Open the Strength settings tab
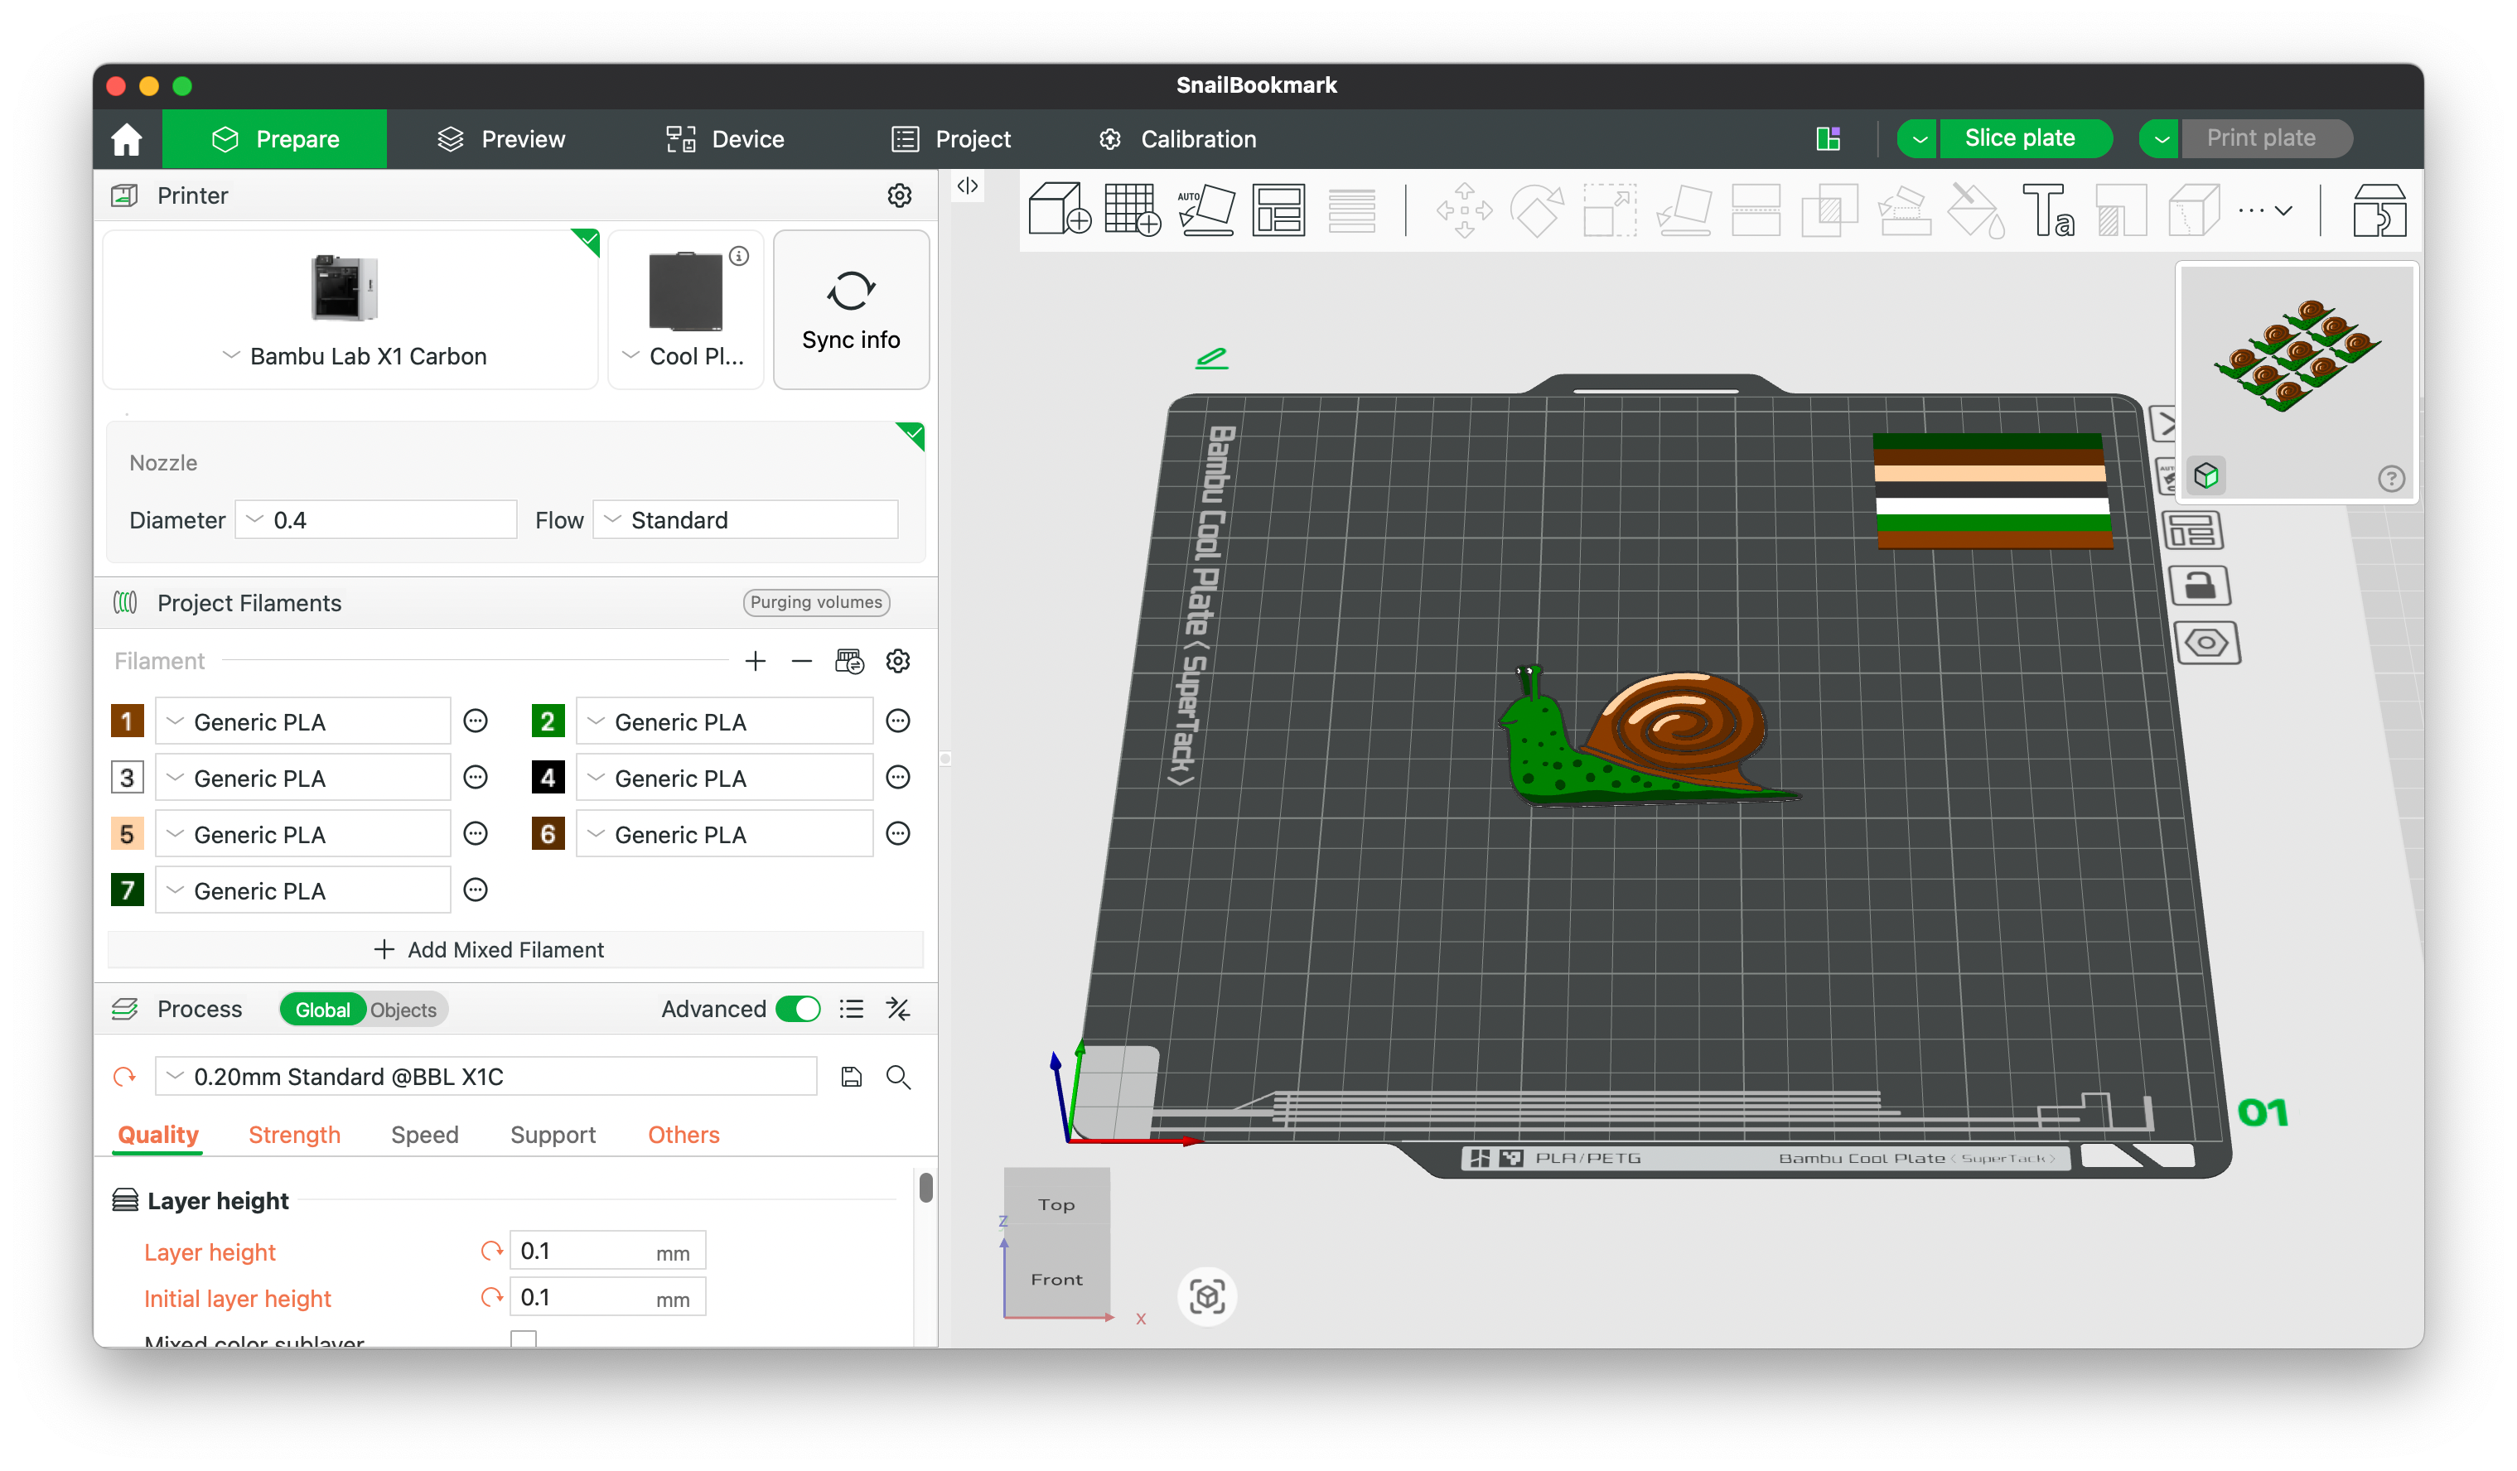The image size is (2517, 1471). coord(295,1135)
